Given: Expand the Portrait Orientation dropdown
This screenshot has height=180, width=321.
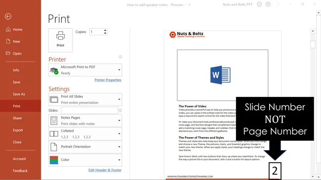Looking at the screenshot, I should point(119,147).
